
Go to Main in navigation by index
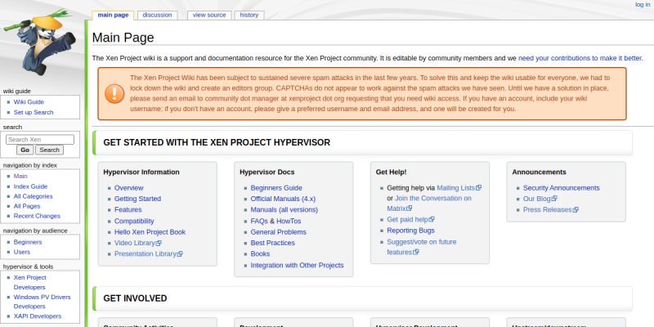20,176
